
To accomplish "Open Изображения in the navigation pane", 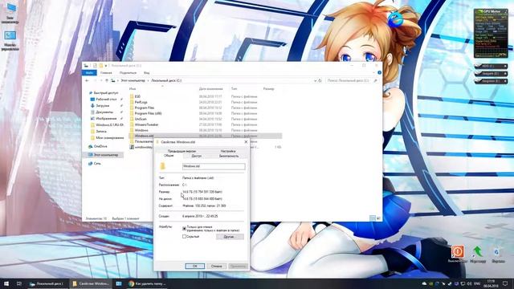I will coord(106,118).
